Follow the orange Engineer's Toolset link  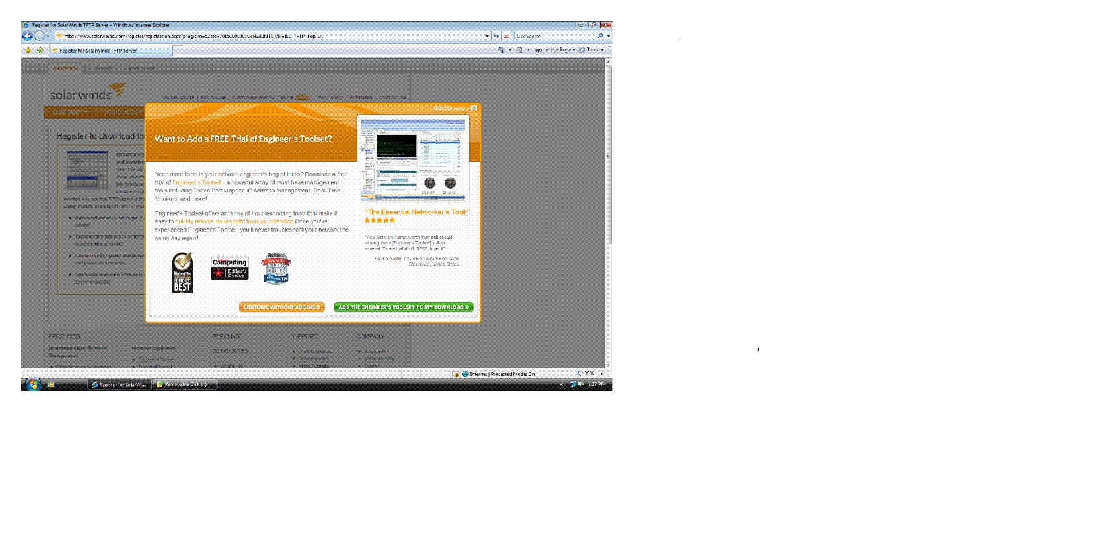point(196,183)
